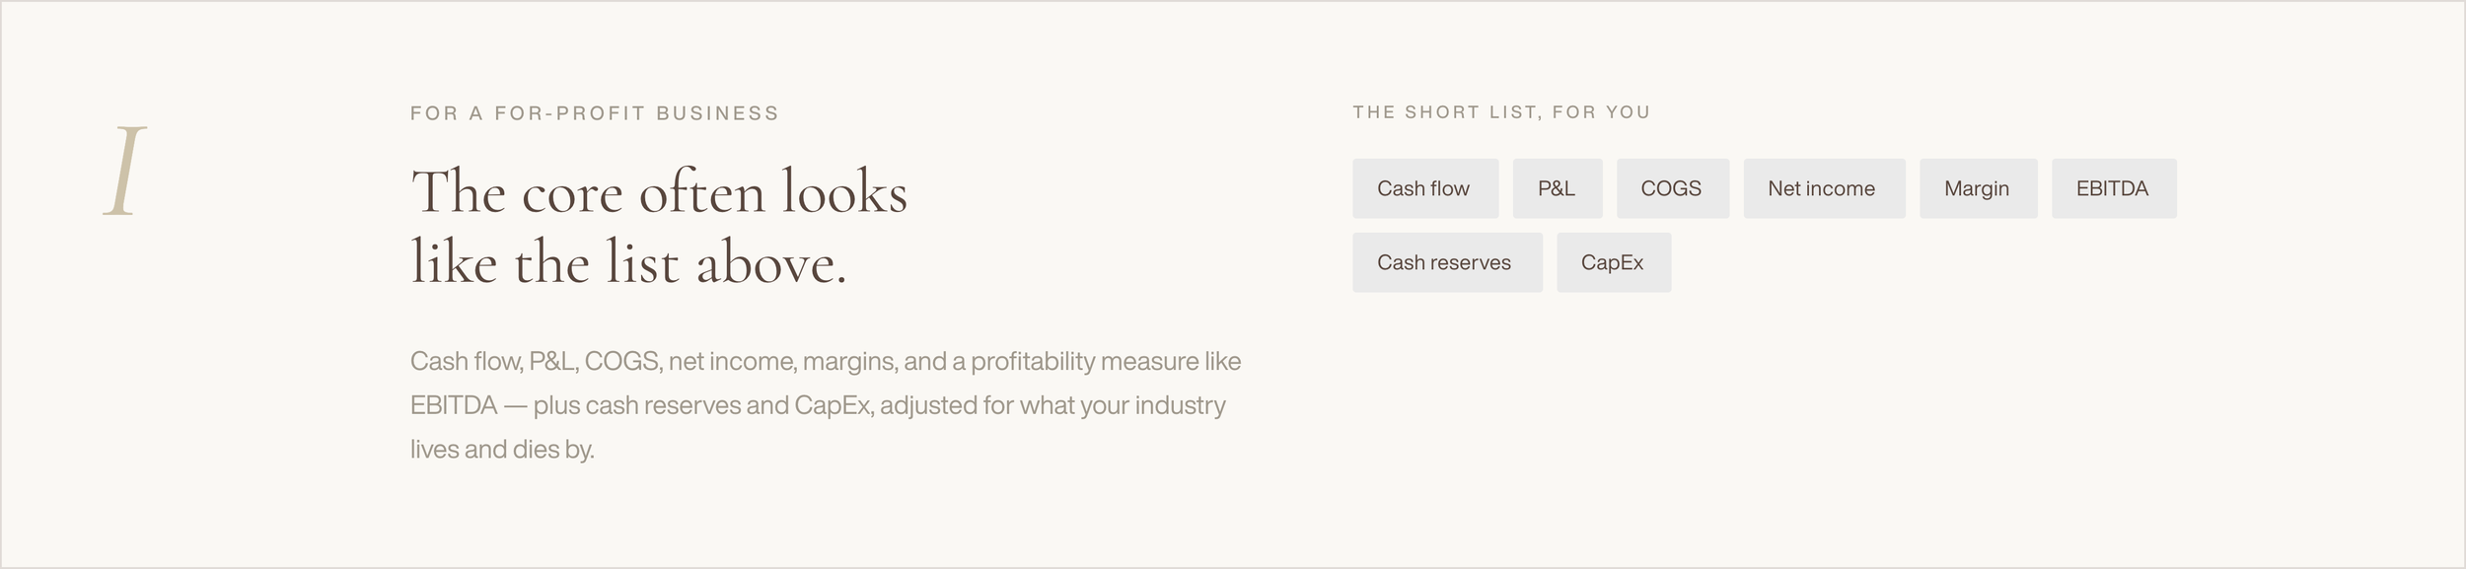Click the Margin chip

tap(1977, 188)
